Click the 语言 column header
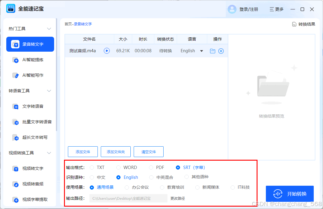This screenshot has width=323, height=209. 192,39
